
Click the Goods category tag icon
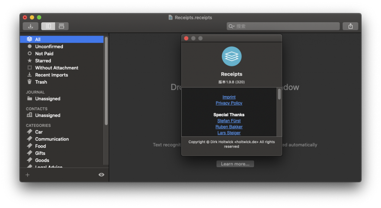point(29,160)
